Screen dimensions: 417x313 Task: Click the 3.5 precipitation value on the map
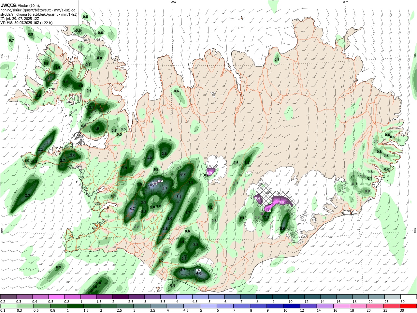coord(49,142)
